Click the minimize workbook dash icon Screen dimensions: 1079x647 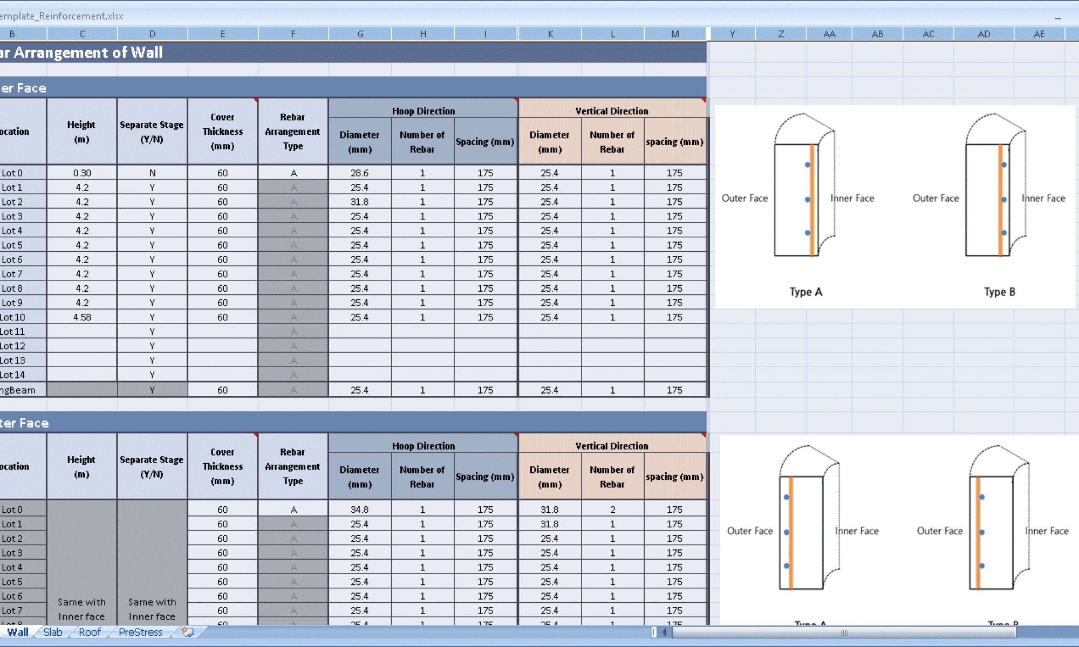point(1058,18)
